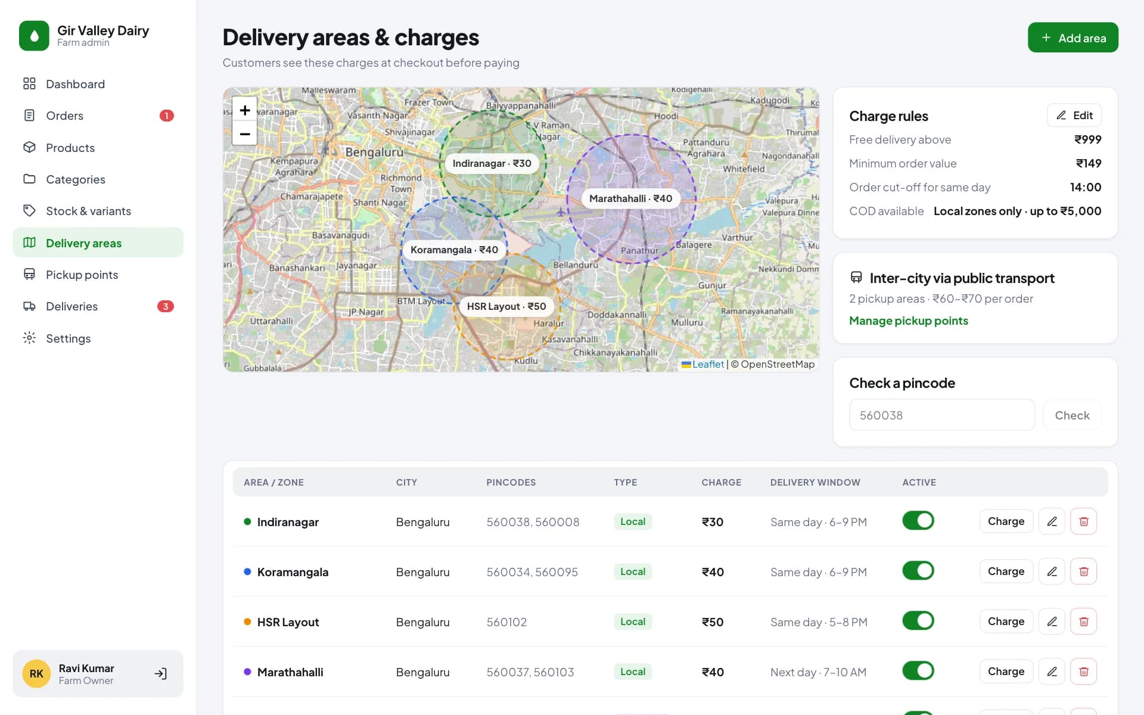Click the Local tag in Indiranagar row
Screen dimensions: 1144x715
point(633,521)
